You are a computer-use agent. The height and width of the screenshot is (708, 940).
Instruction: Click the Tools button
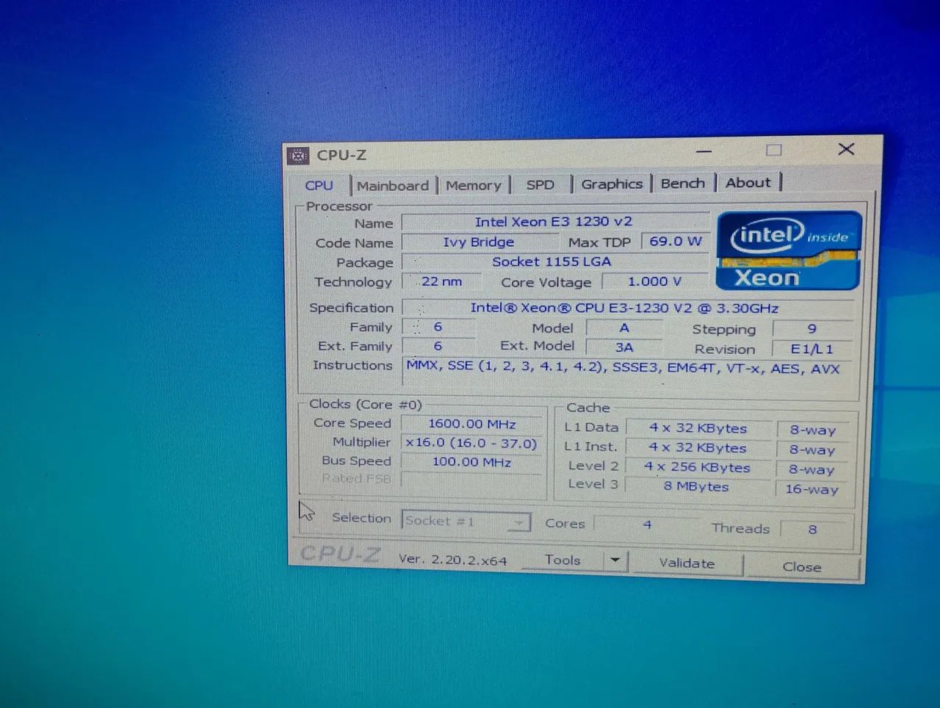click(563, 560)
